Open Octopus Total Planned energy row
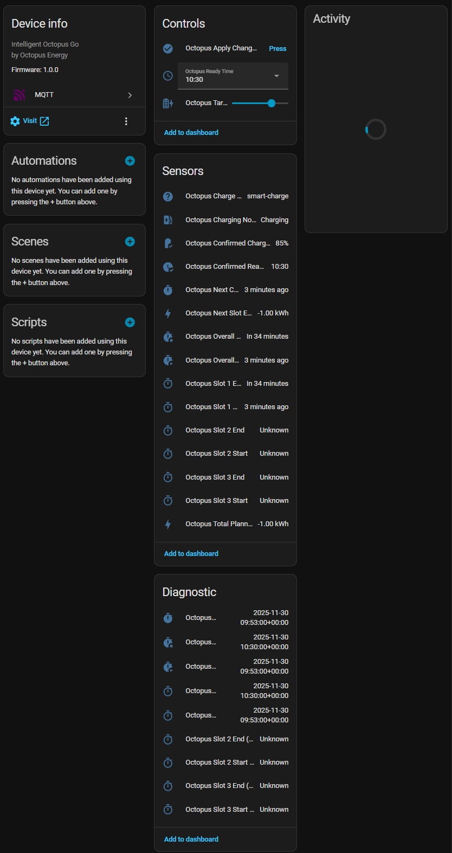This screenshot has width=452, height=853. 225,524
